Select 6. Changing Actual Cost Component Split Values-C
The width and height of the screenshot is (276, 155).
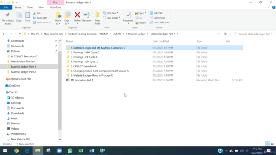coord(100,71)
